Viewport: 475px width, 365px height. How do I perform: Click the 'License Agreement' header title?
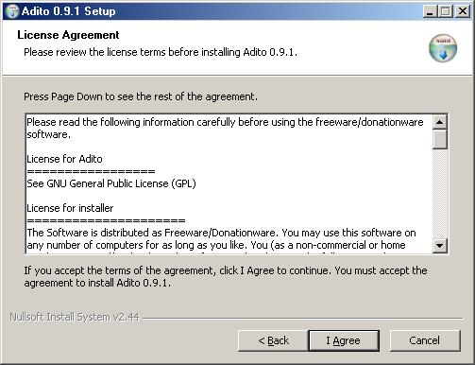68,35
